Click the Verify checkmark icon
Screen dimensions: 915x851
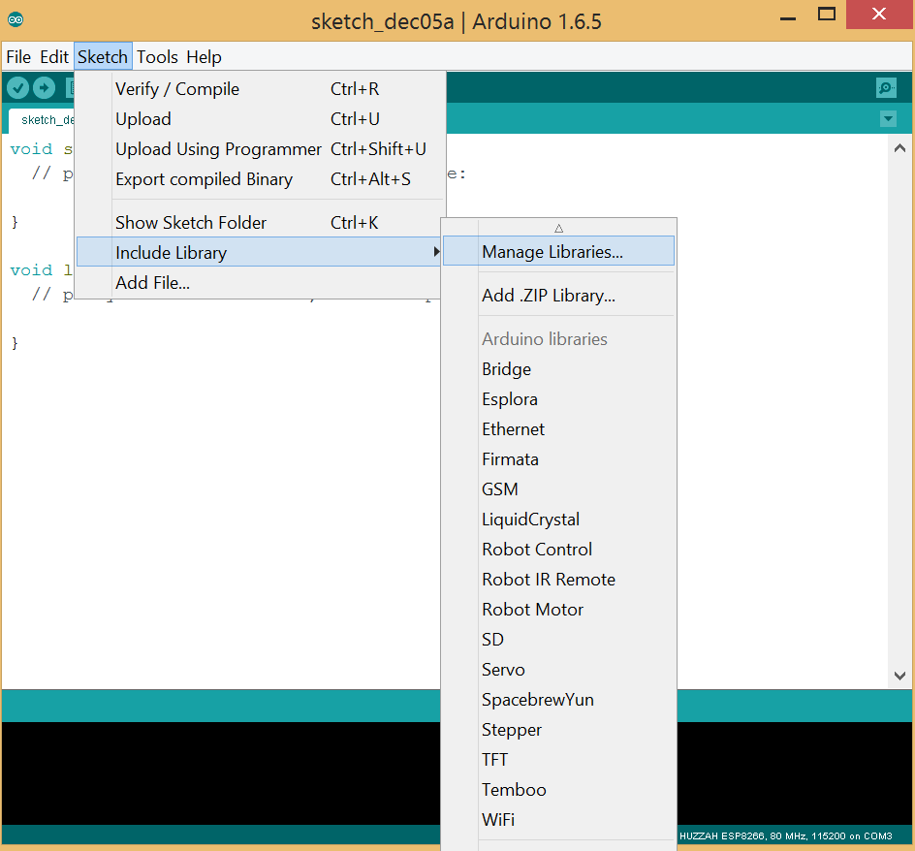tap(17, 87)
